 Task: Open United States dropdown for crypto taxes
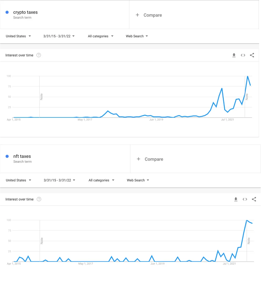18,36
